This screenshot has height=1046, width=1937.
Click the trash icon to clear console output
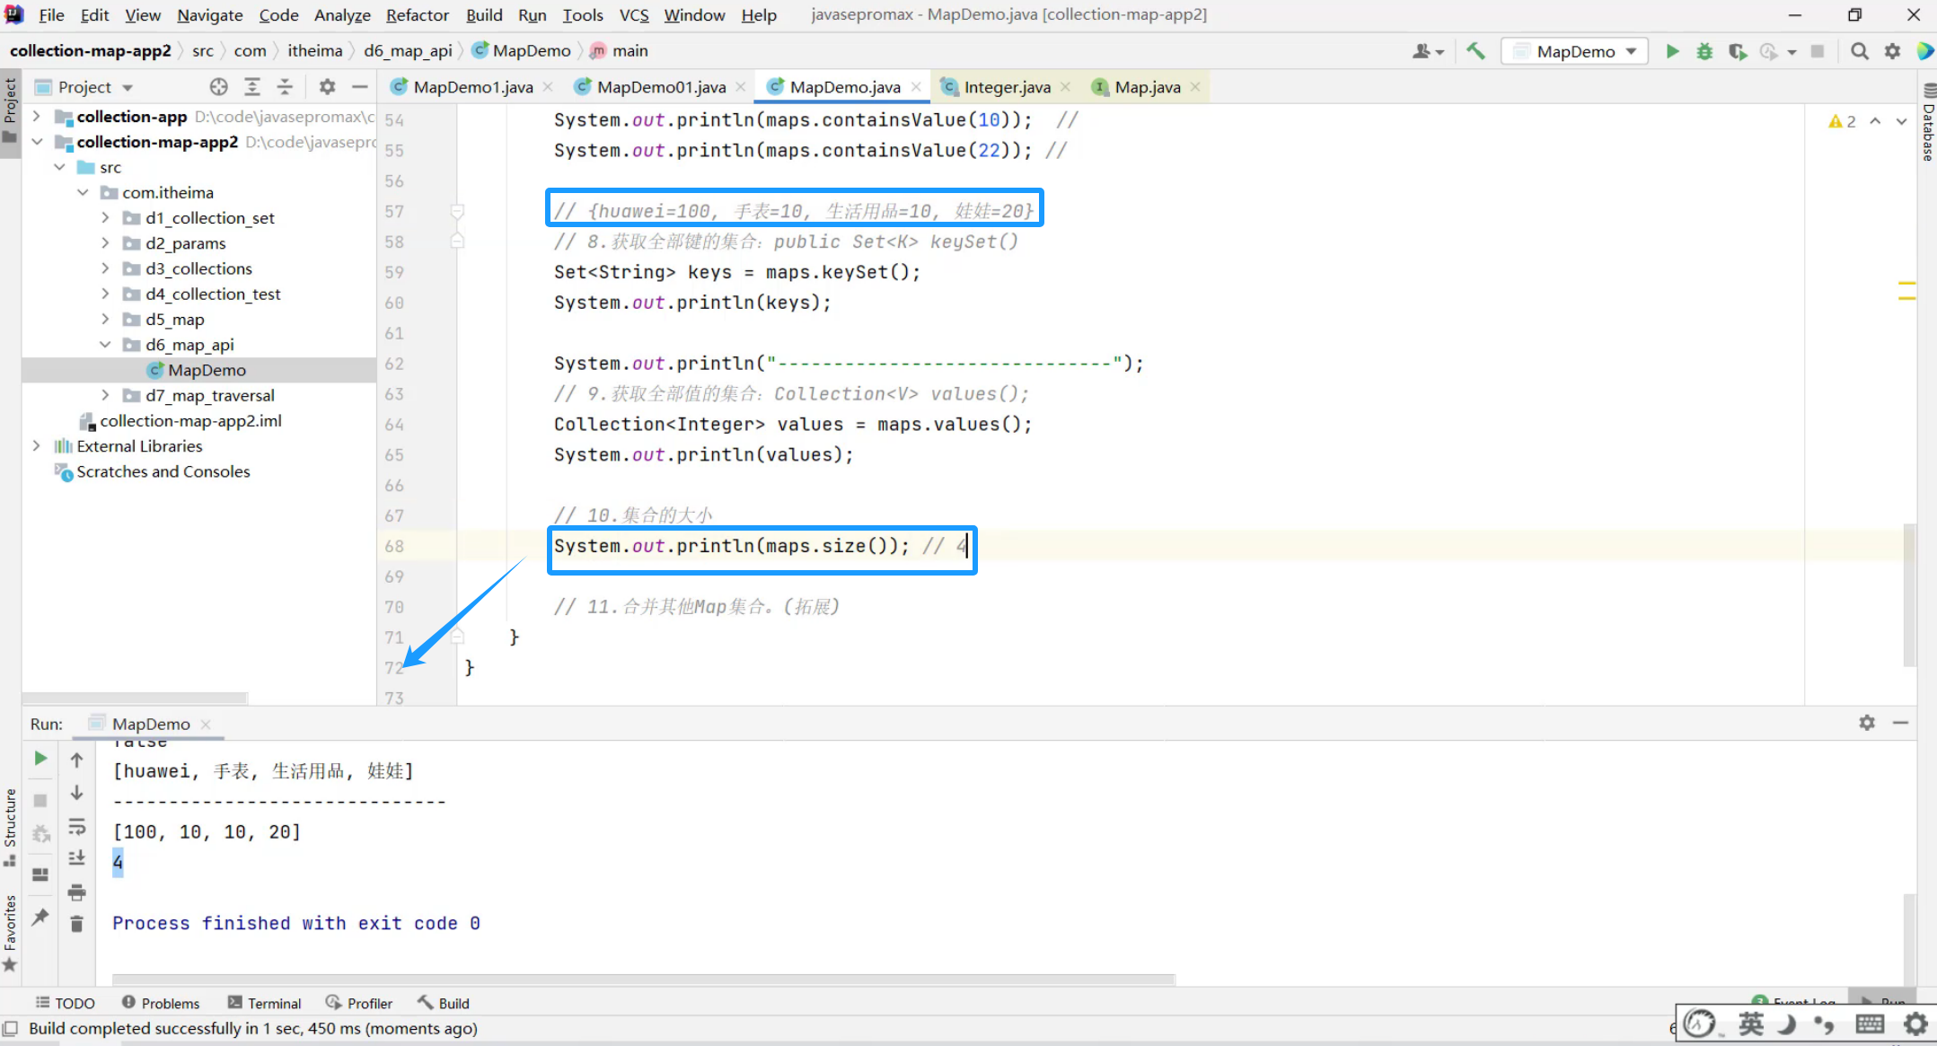tap(77, 924)
